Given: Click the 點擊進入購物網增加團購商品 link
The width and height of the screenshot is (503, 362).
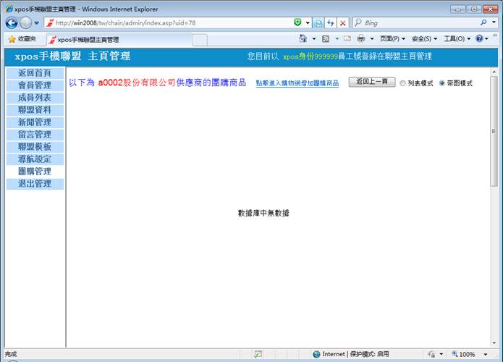Looking at the screenshot, I should click(x=297, y=84).
